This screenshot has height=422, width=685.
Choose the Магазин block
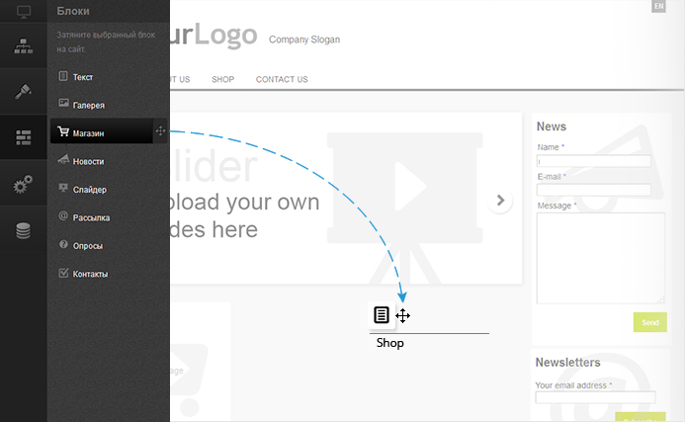pos(102,131)
